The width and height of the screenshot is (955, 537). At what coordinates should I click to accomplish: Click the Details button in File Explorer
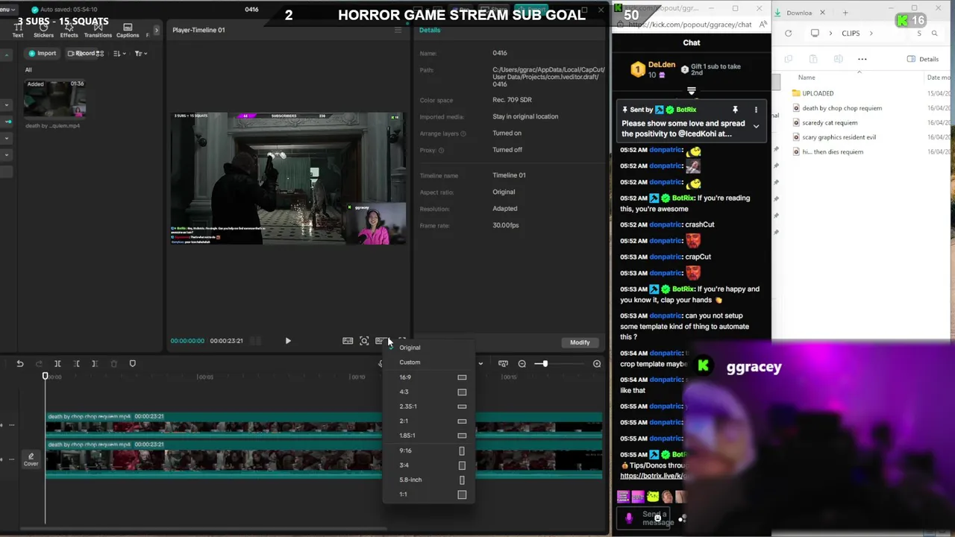point(923,59)
